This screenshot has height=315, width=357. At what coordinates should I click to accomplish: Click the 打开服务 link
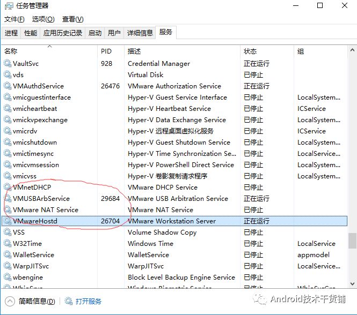tap(89, 302)
